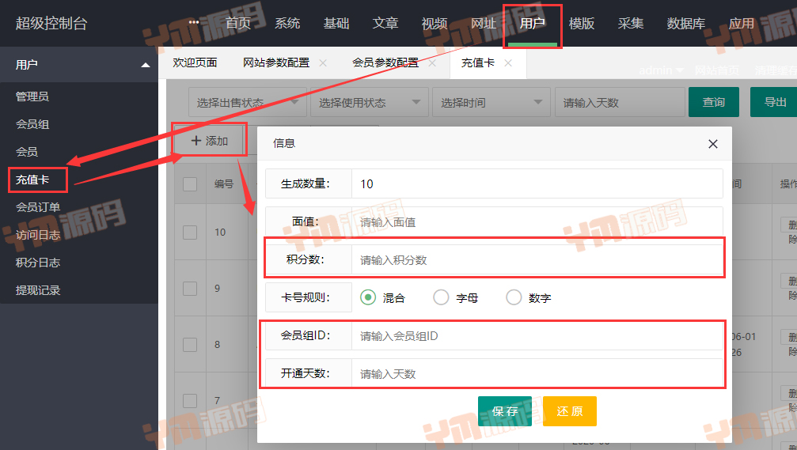
Task: Open 会员订单 in the sidebar
Action: [38, 207]
